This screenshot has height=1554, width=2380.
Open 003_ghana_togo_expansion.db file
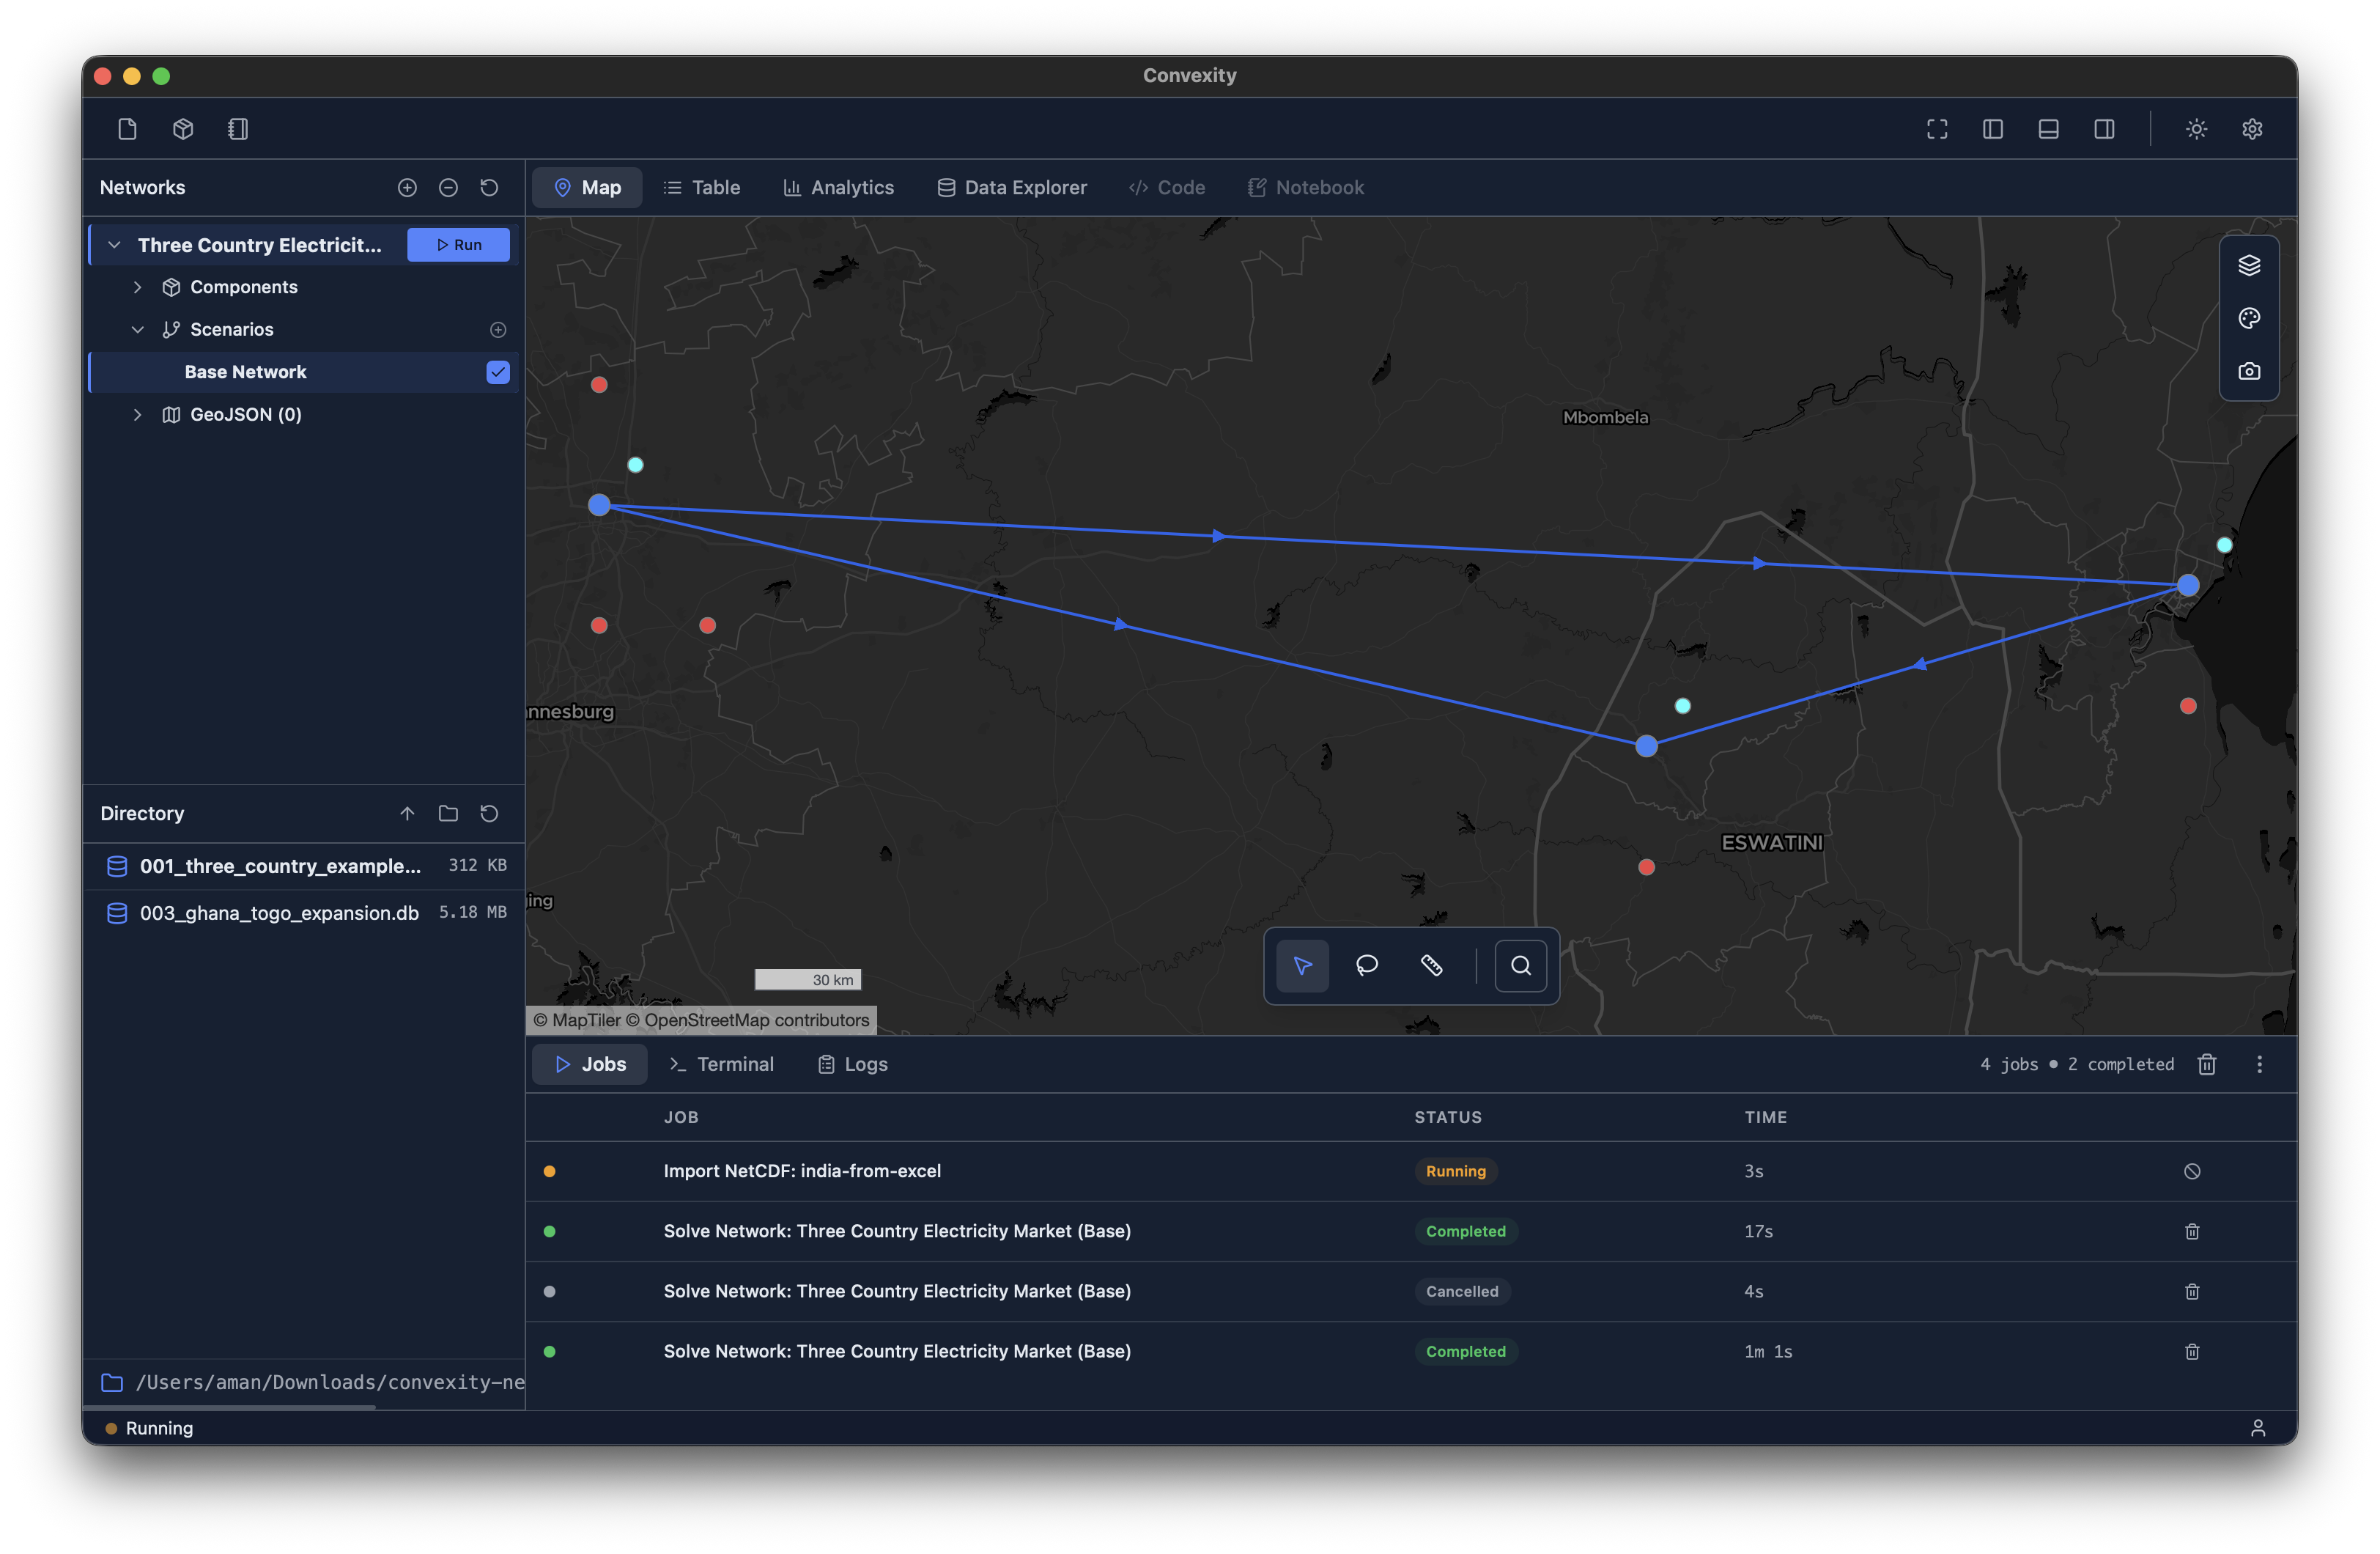tap(279, 913)
